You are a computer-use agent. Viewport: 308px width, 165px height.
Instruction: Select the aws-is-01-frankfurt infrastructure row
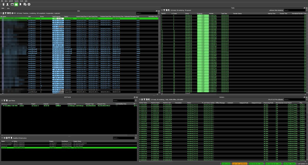69,143
